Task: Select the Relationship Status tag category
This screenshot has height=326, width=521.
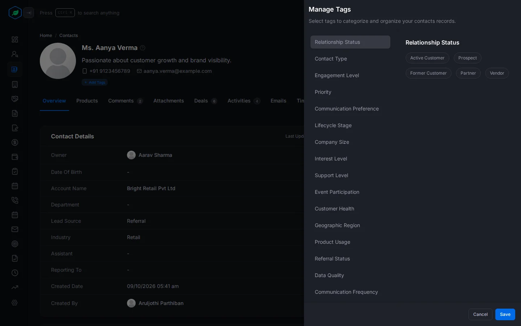Action: (x=350, y=42)
